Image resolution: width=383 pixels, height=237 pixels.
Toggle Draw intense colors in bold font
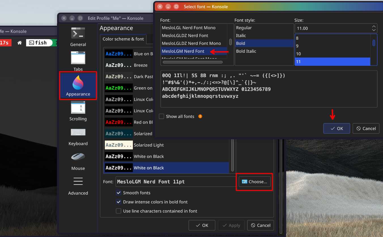[119, 202]
